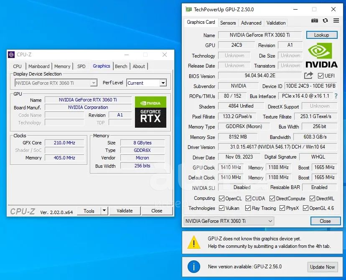Screen dimensions: 346x280
Task: Toggle the Ray Tracing checkbox
Action: point(248,208)
